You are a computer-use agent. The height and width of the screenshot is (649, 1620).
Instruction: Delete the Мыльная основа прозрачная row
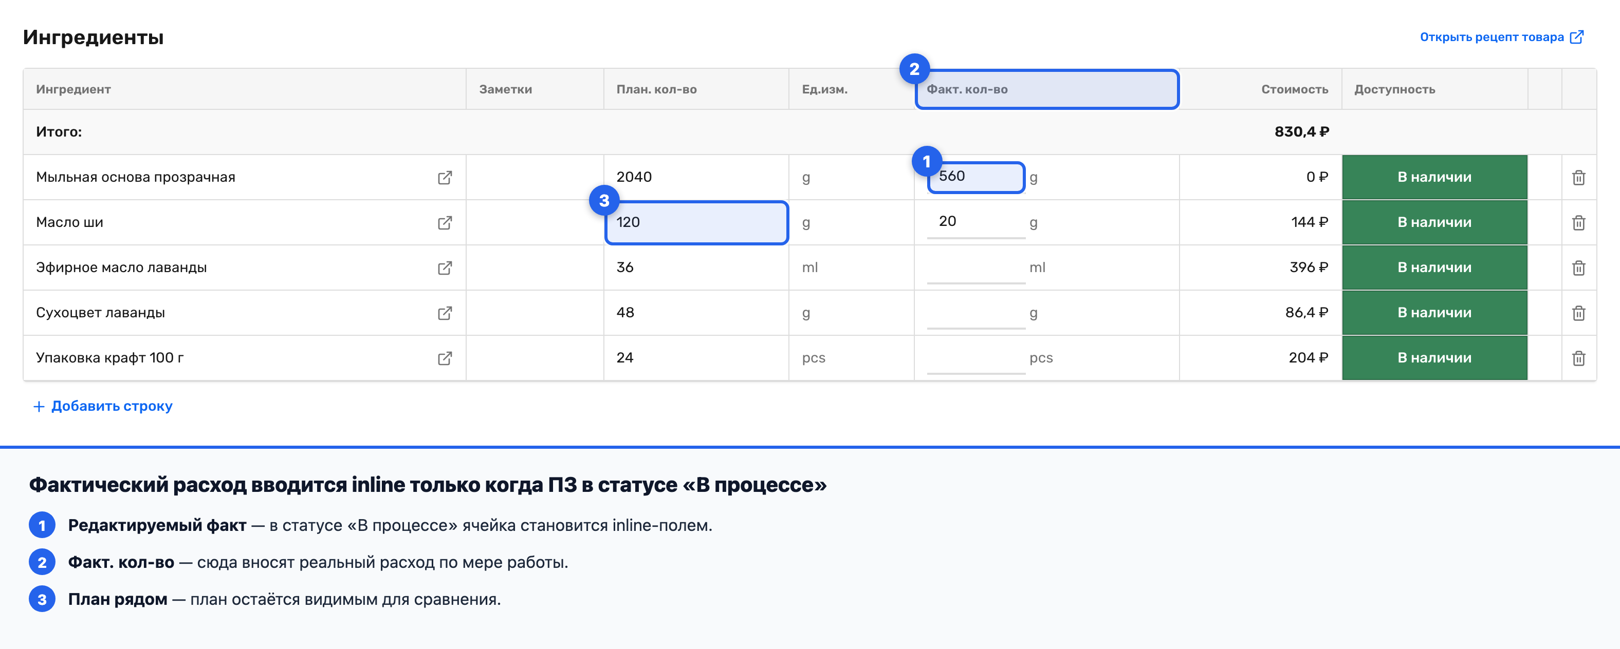(x=1578, y=178)
